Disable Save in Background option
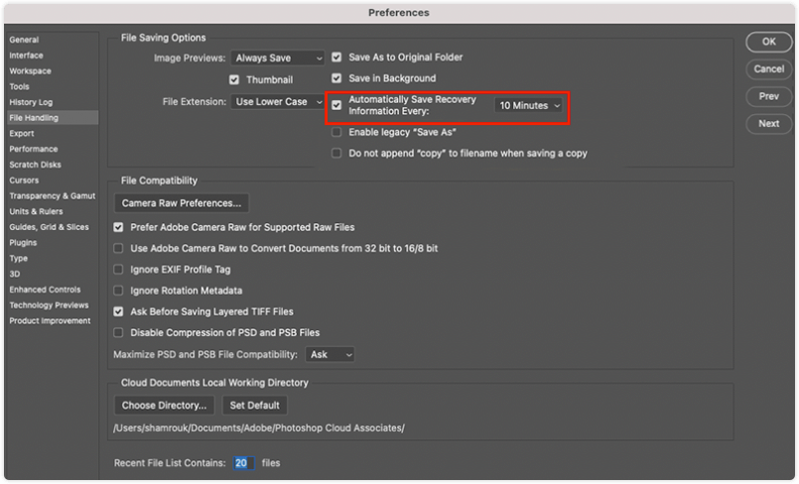Viewport: 799px width, 484px height. click(x=336, y=78)
